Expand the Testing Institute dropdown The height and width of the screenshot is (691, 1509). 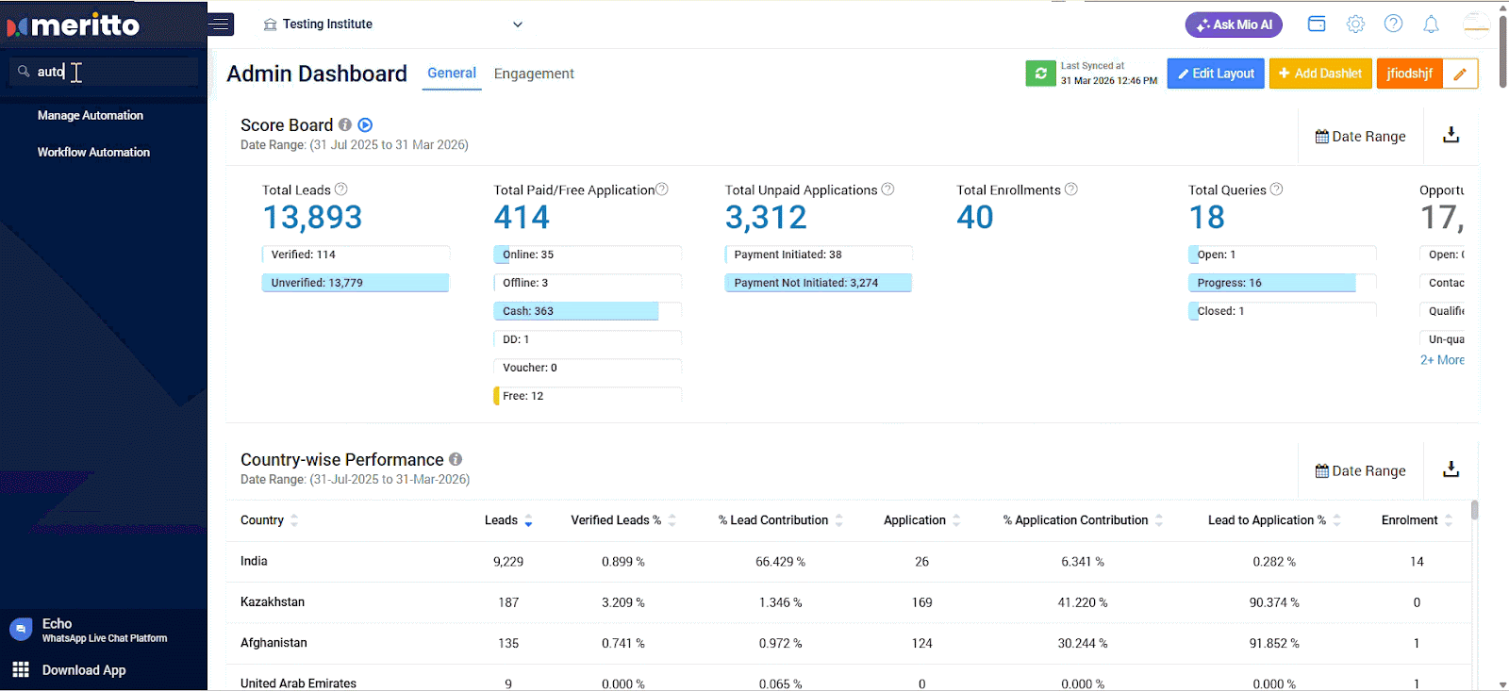click(x=517, y=25)
